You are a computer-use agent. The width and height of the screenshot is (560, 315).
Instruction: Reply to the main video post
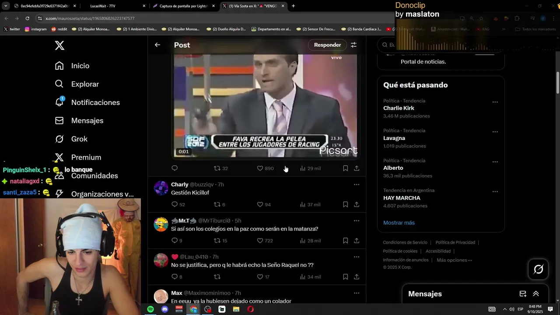[175, 168]
